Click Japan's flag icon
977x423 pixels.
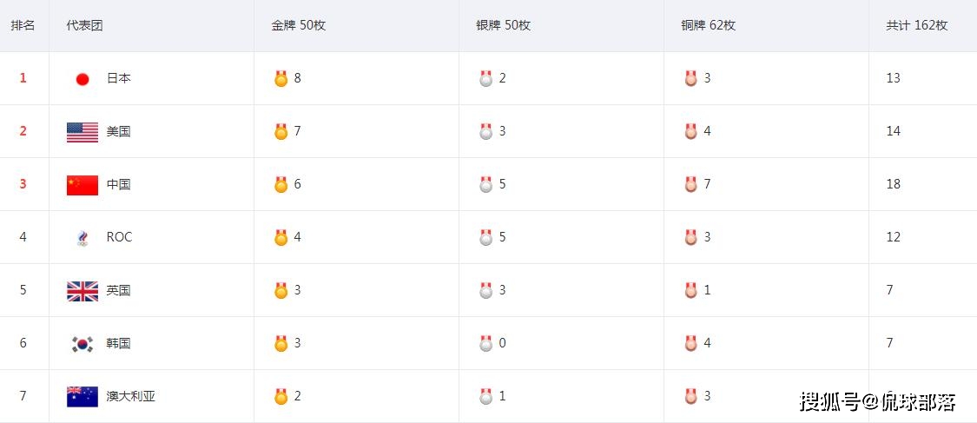[83, 79]
